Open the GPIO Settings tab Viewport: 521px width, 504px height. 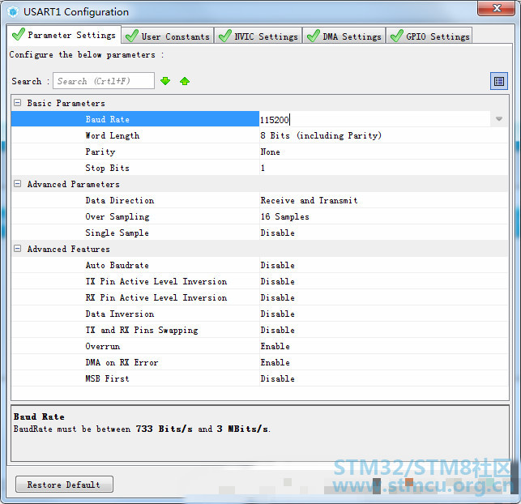(x=429, y=36)
